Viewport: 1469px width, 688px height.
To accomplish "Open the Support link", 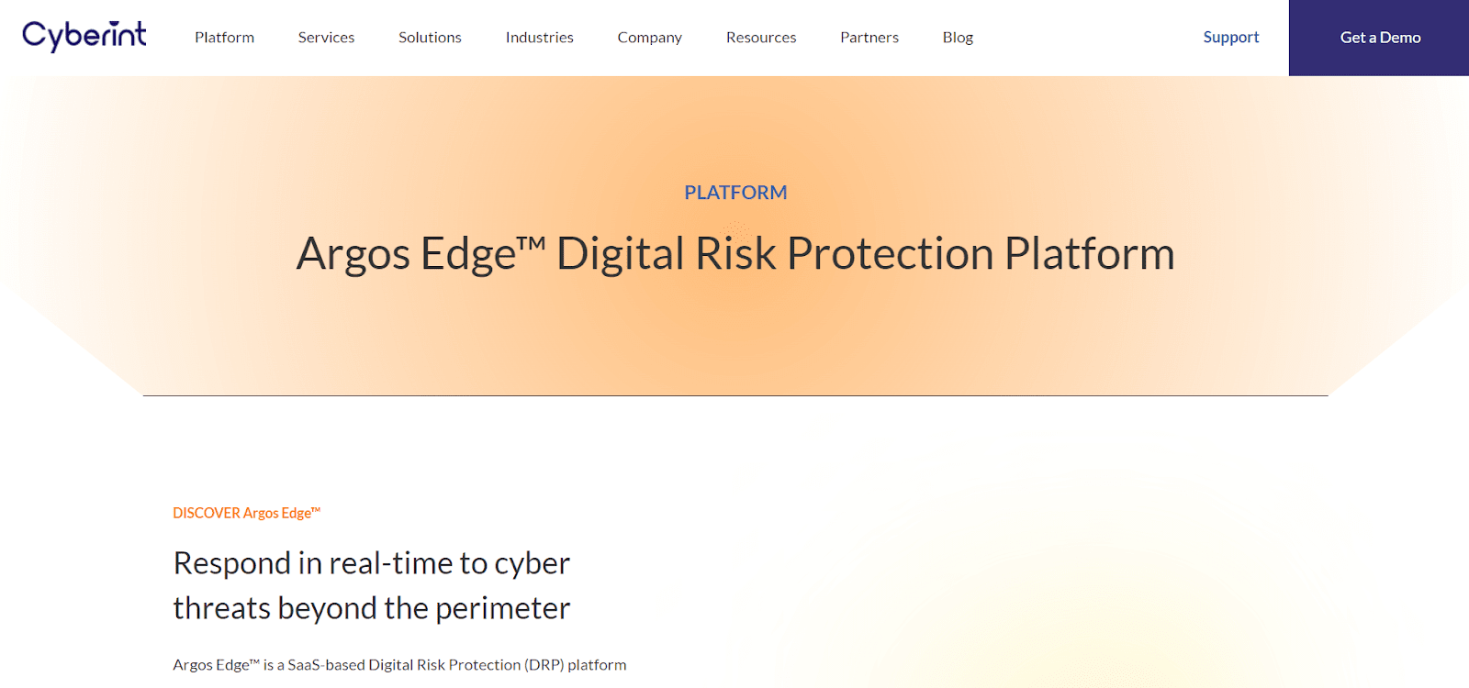I will point(1231,38).
